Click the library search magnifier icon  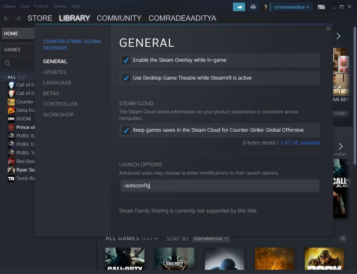point(8,63)
